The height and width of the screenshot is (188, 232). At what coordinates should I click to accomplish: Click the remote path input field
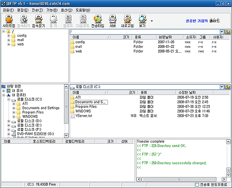click(145, 32)
